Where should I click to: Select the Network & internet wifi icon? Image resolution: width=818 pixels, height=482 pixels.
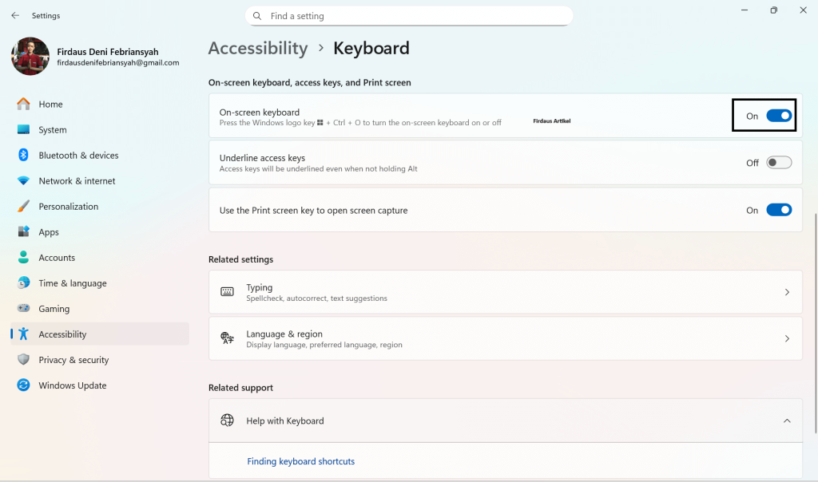tap(23, 181)
